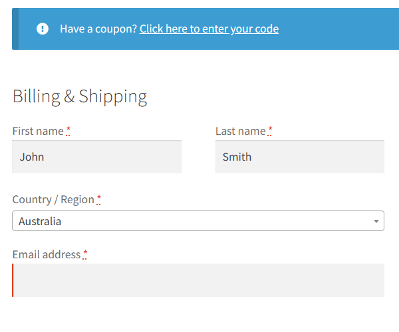Click the exclamation info icon in coupon banner
Screen dimensions: 399x332
[43, 29]
